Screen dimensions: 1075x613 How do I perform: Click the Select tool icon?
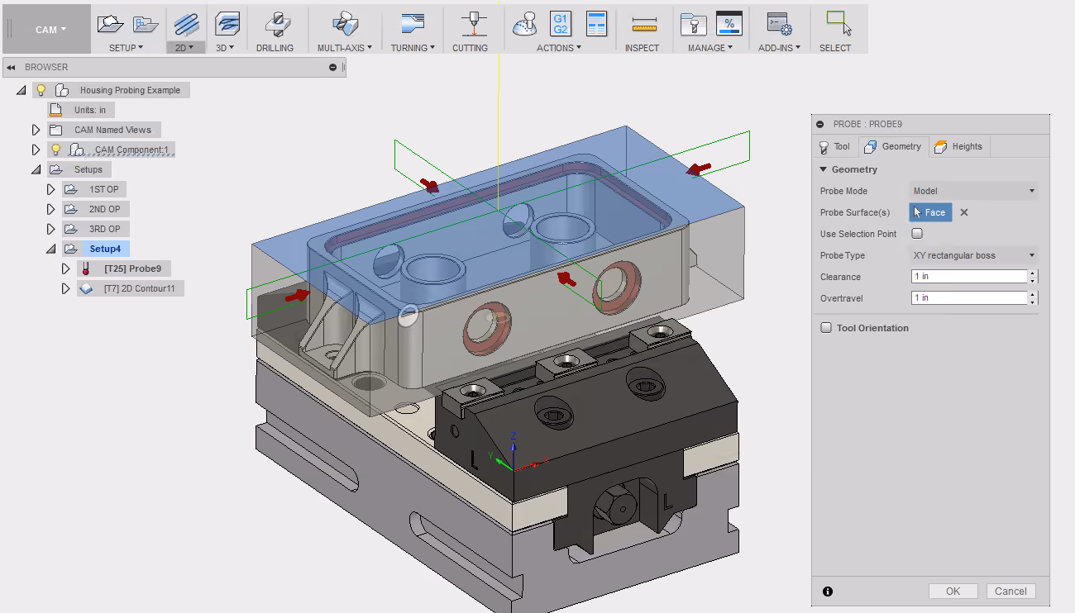[838, 23]
